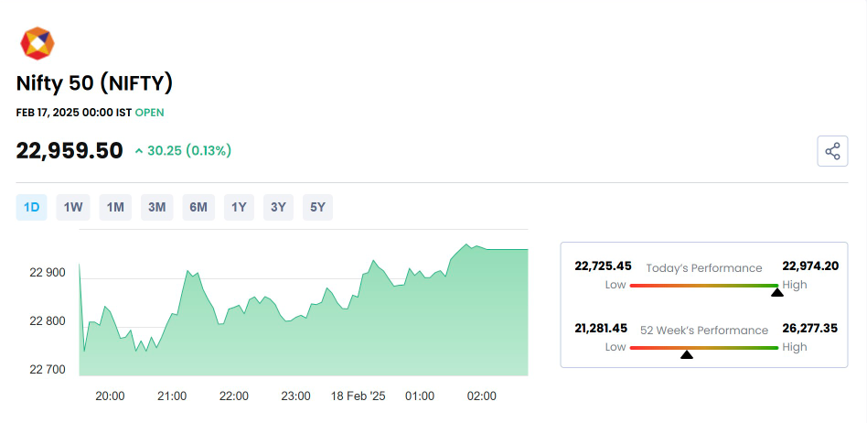Click Today's Performance black triangle marker
The height and width of the screenshot is (423, 867).
776,291
